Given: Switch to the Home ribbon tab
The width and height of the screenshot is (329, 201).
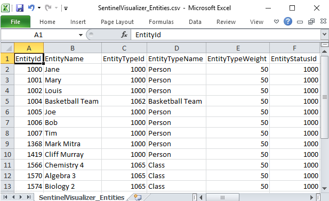Looking at the screenshot, I should coord(47,22).
